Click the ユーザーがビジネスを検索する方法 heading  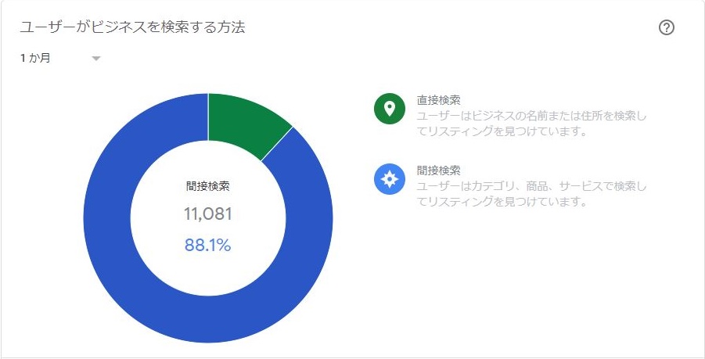[131, 27]
